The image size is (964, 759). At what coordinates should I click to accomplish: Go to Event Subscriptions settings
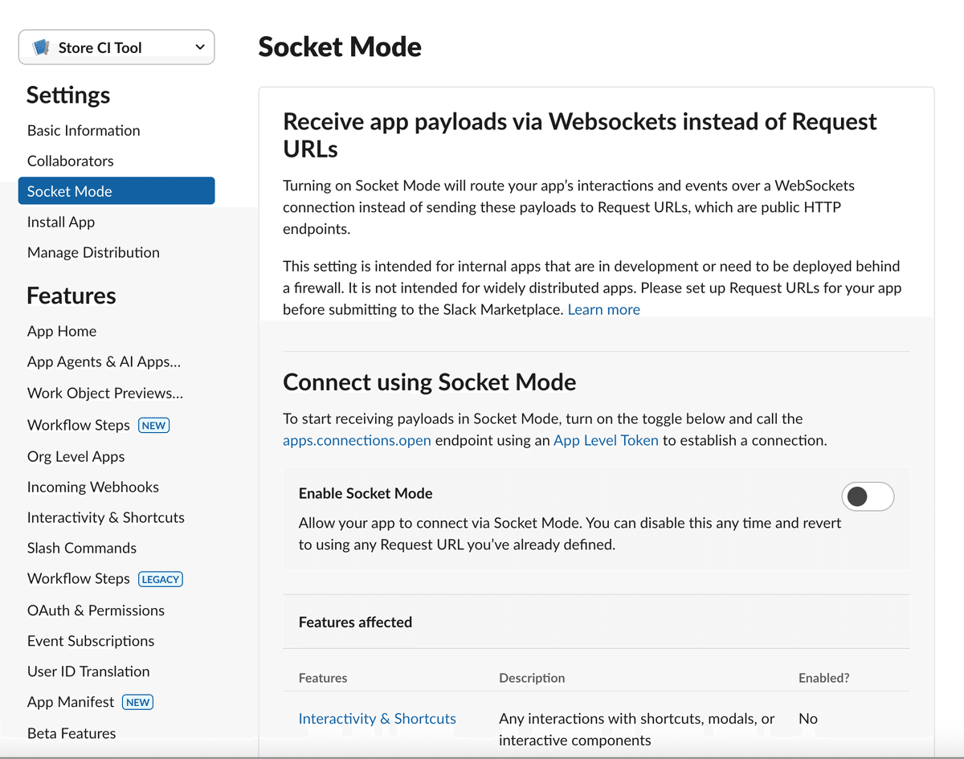pos(91,640)
